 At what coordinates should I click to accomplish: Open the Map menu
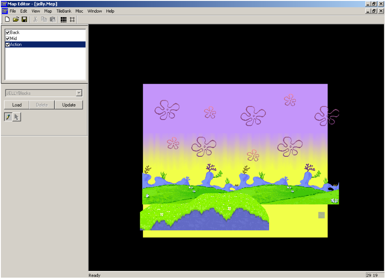click(x=48, y=11)
